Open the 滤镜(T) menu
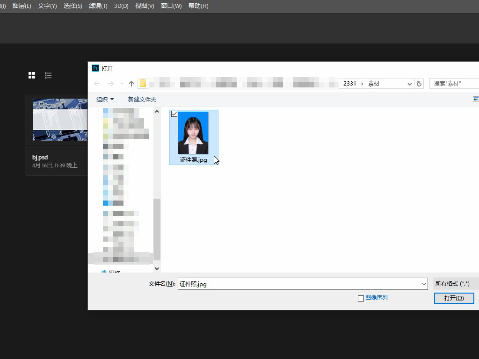479x359 pixels. point(98,6)
